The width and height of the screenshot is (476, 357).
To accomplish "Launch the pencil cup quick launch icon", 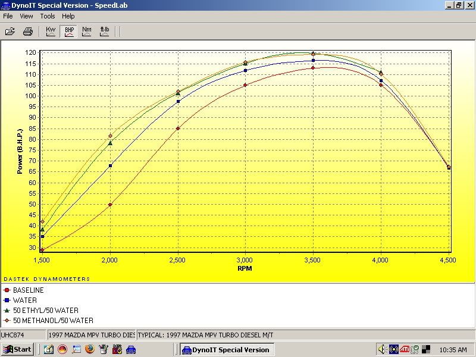I will tap(104, 349).
